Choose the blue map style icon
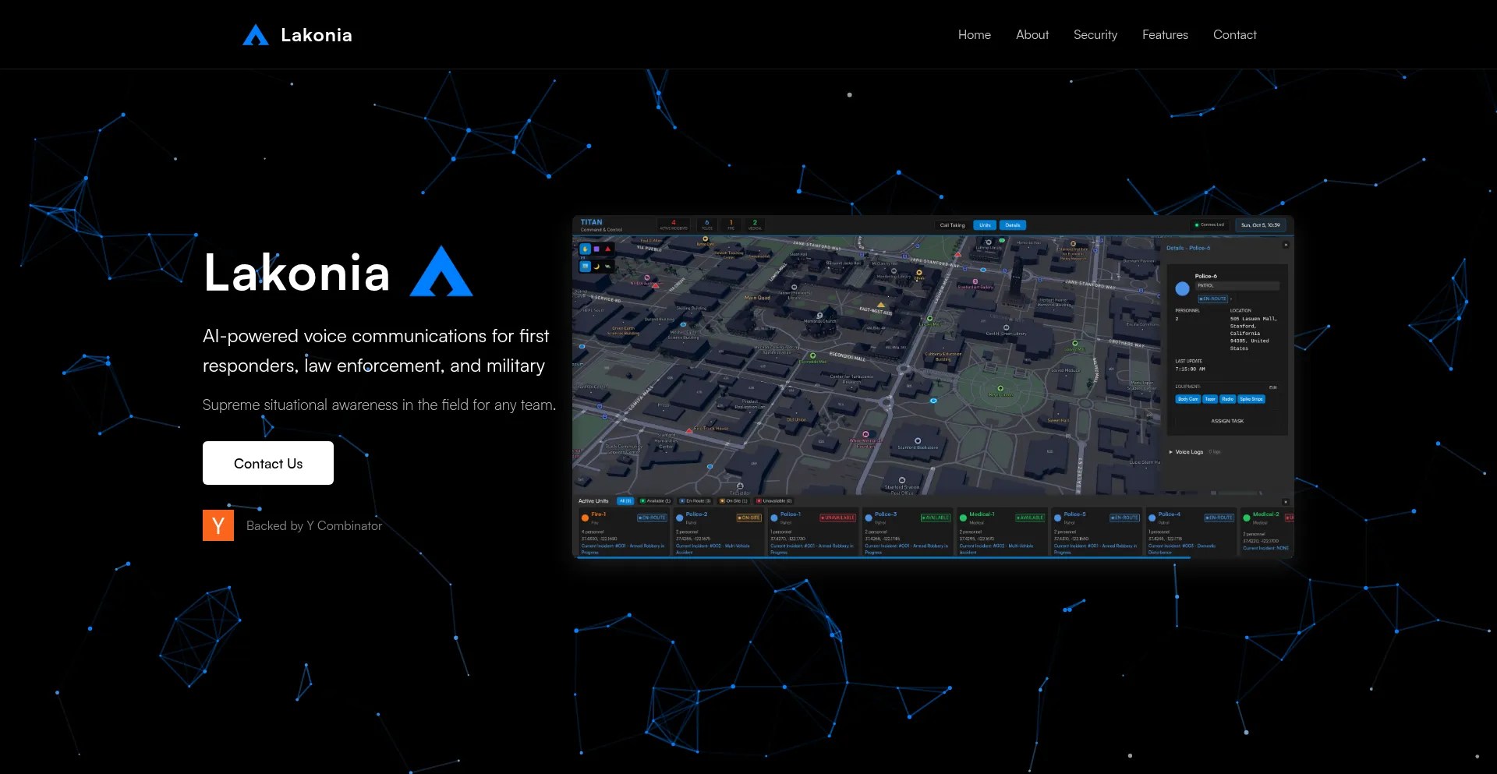 click(x=586, y=267)
